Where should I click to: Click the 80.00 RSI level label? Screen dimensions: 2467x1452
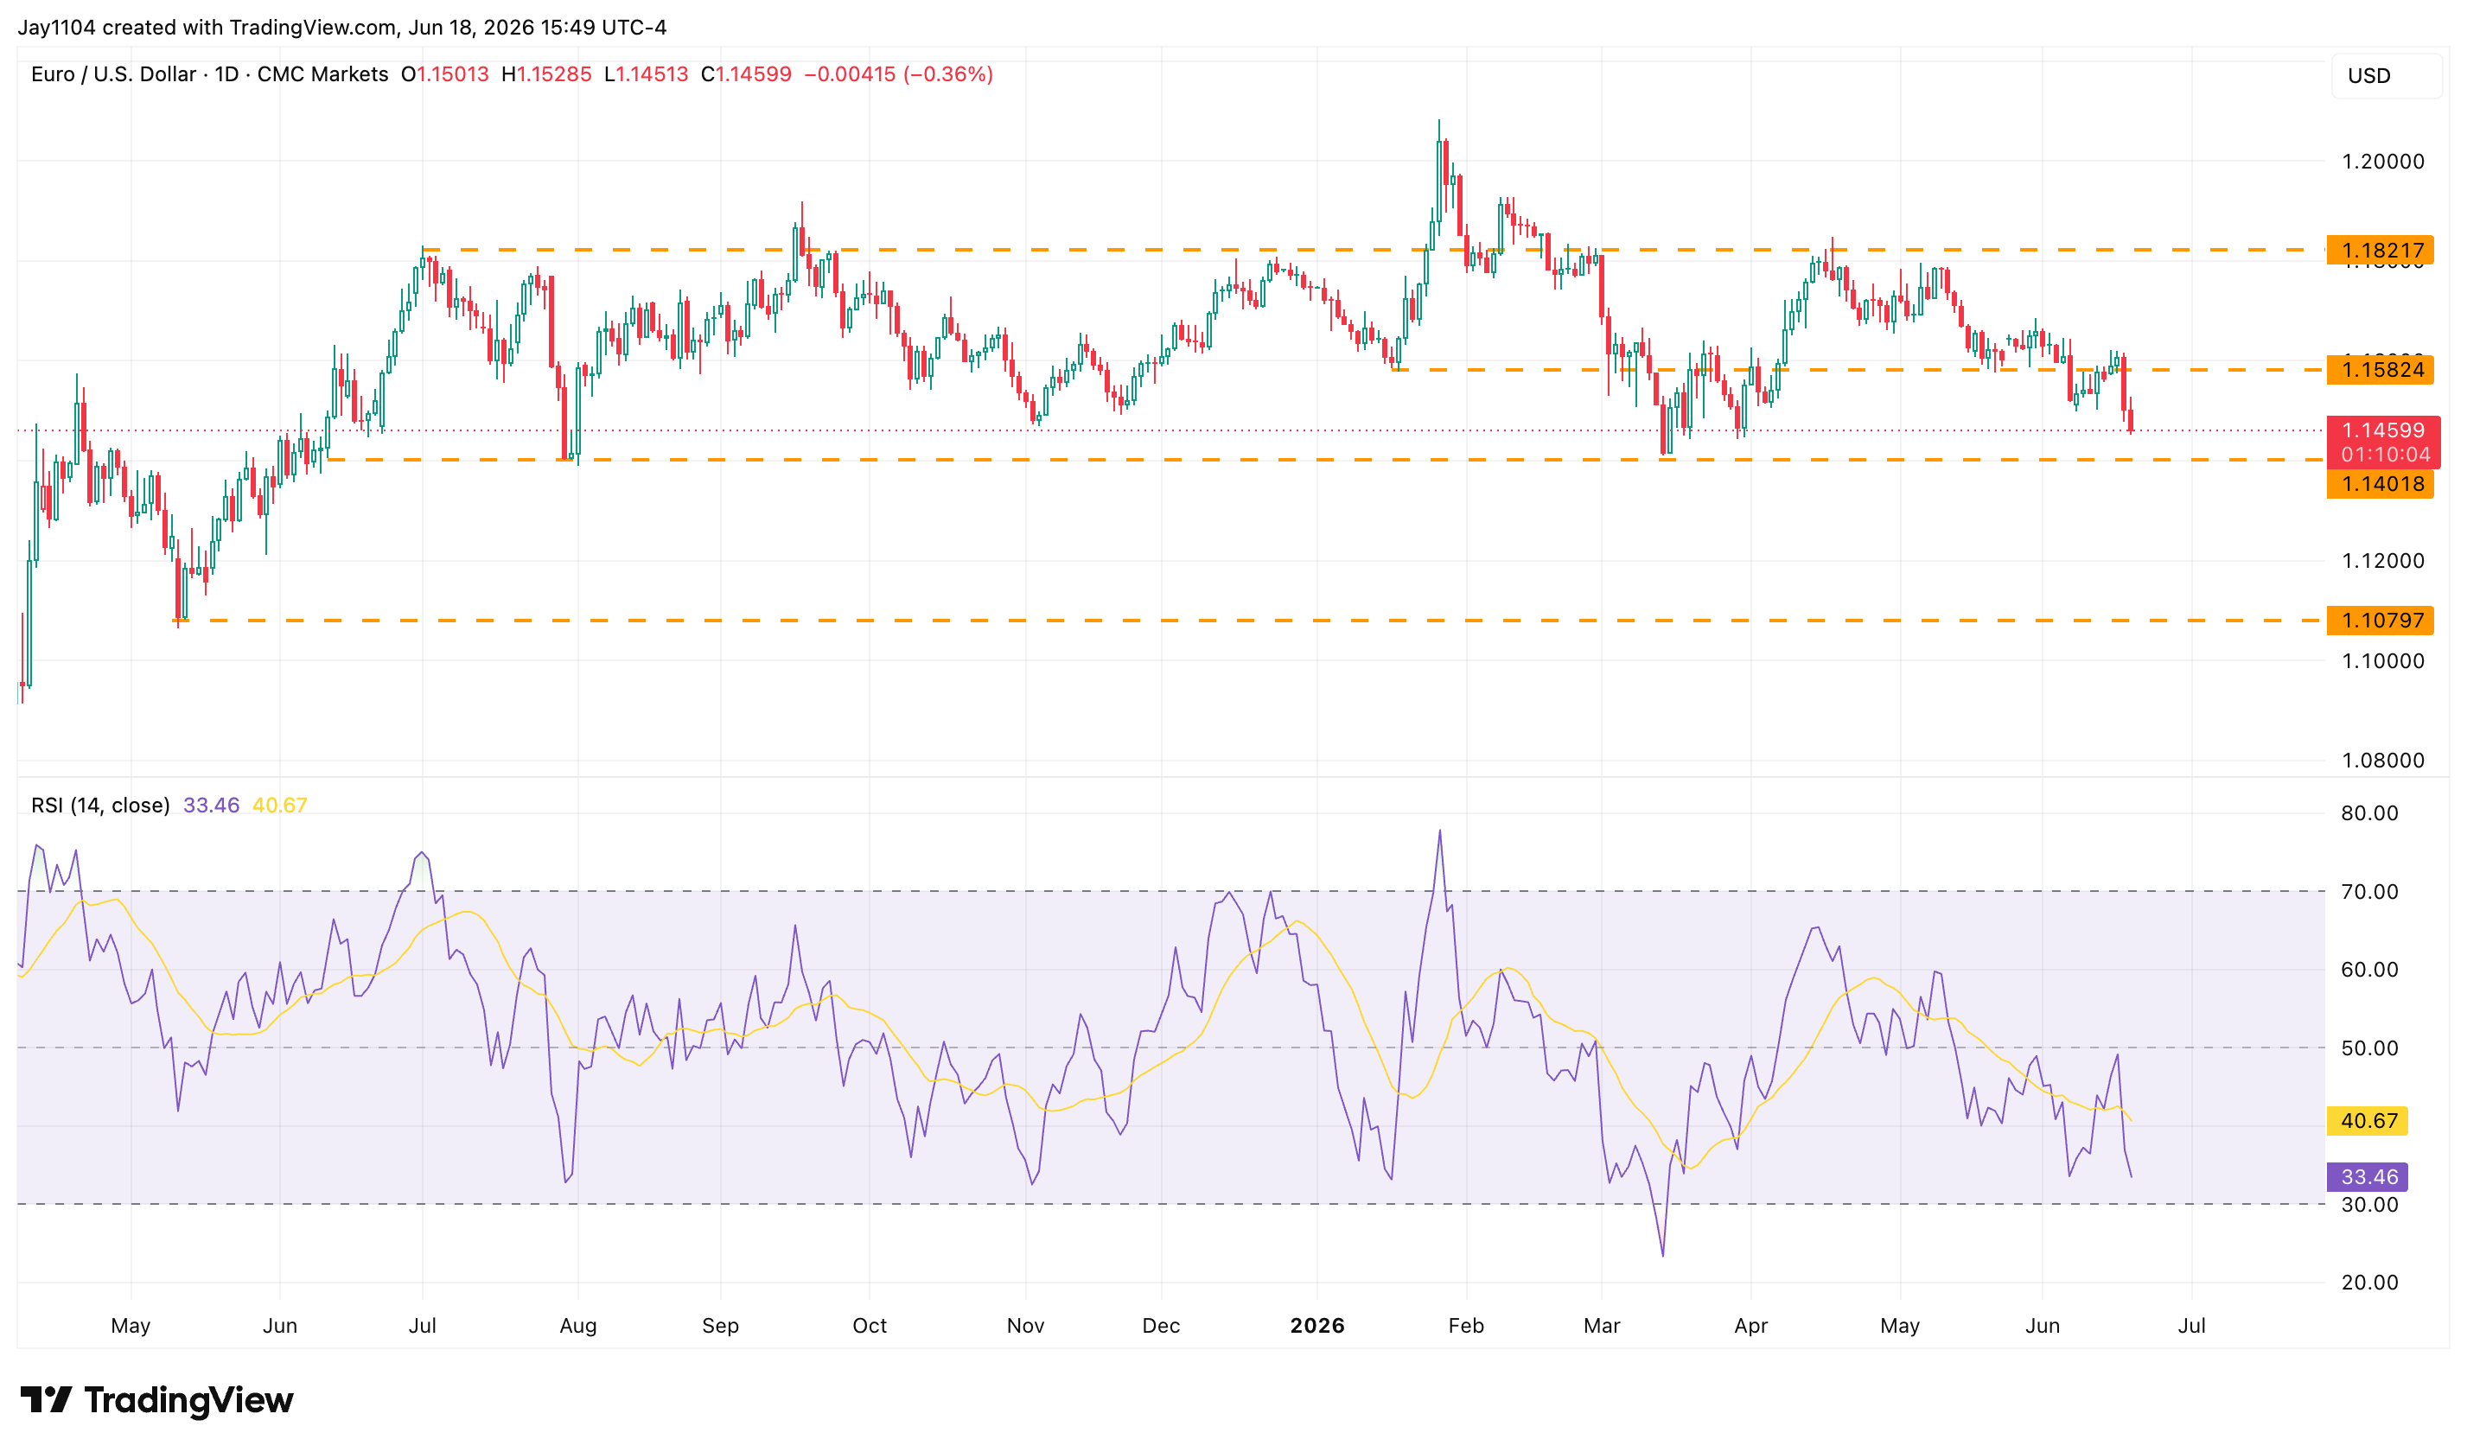point(2369,813)
